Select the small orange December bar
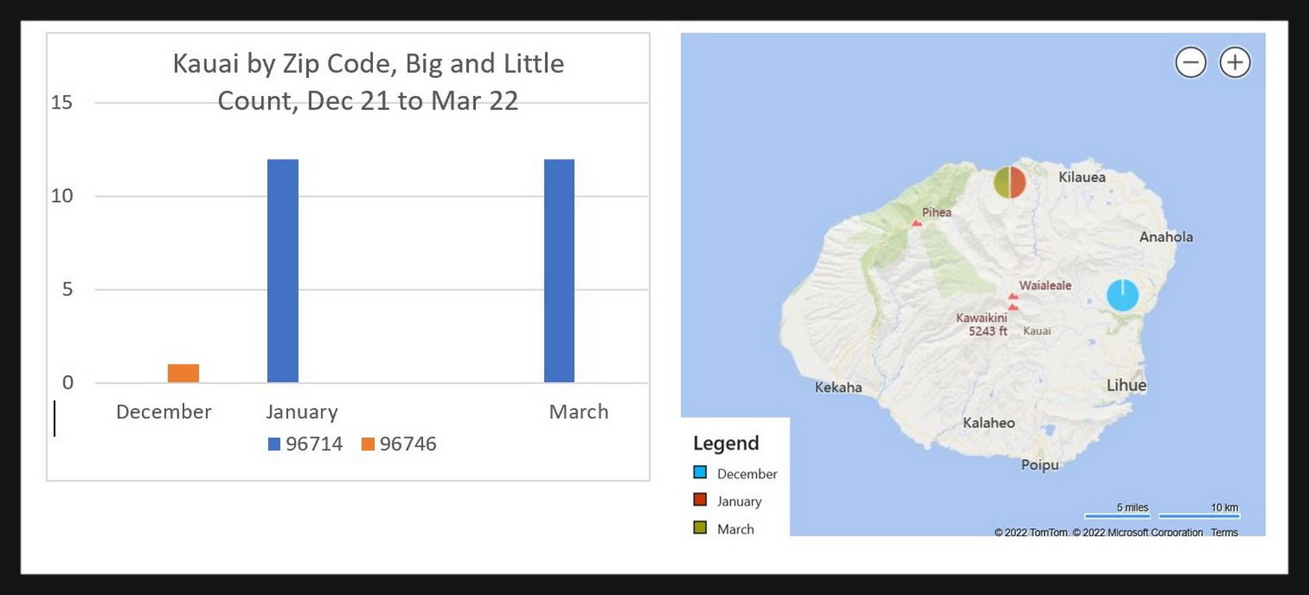This screenshot has width=1309, height=595. (183, 373)
